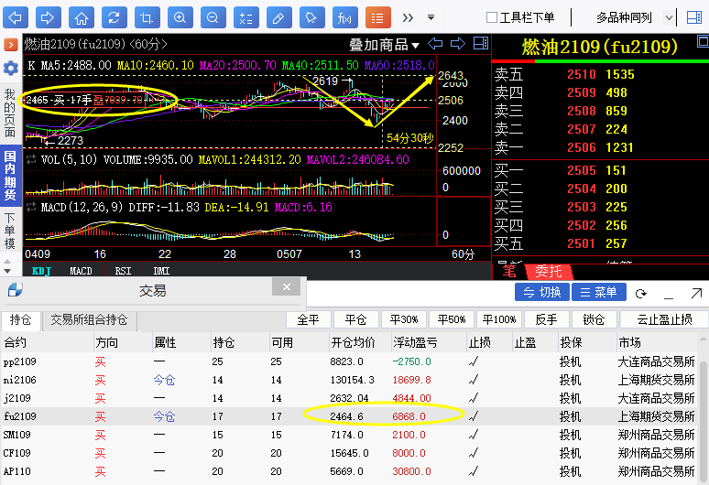Viewport: 709px width, 485px height.
Task: Switch to 我的页面 sidebar tab
Action: pos(10,113)
